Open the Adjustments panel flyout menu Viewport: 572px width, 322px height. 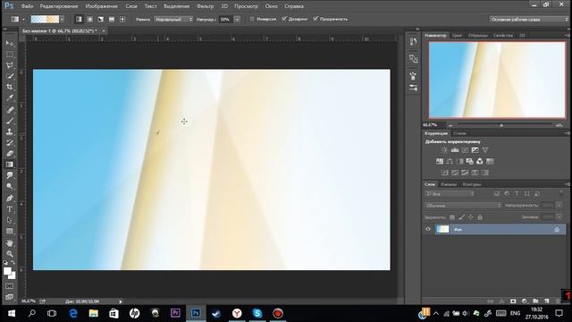(567, 133)
